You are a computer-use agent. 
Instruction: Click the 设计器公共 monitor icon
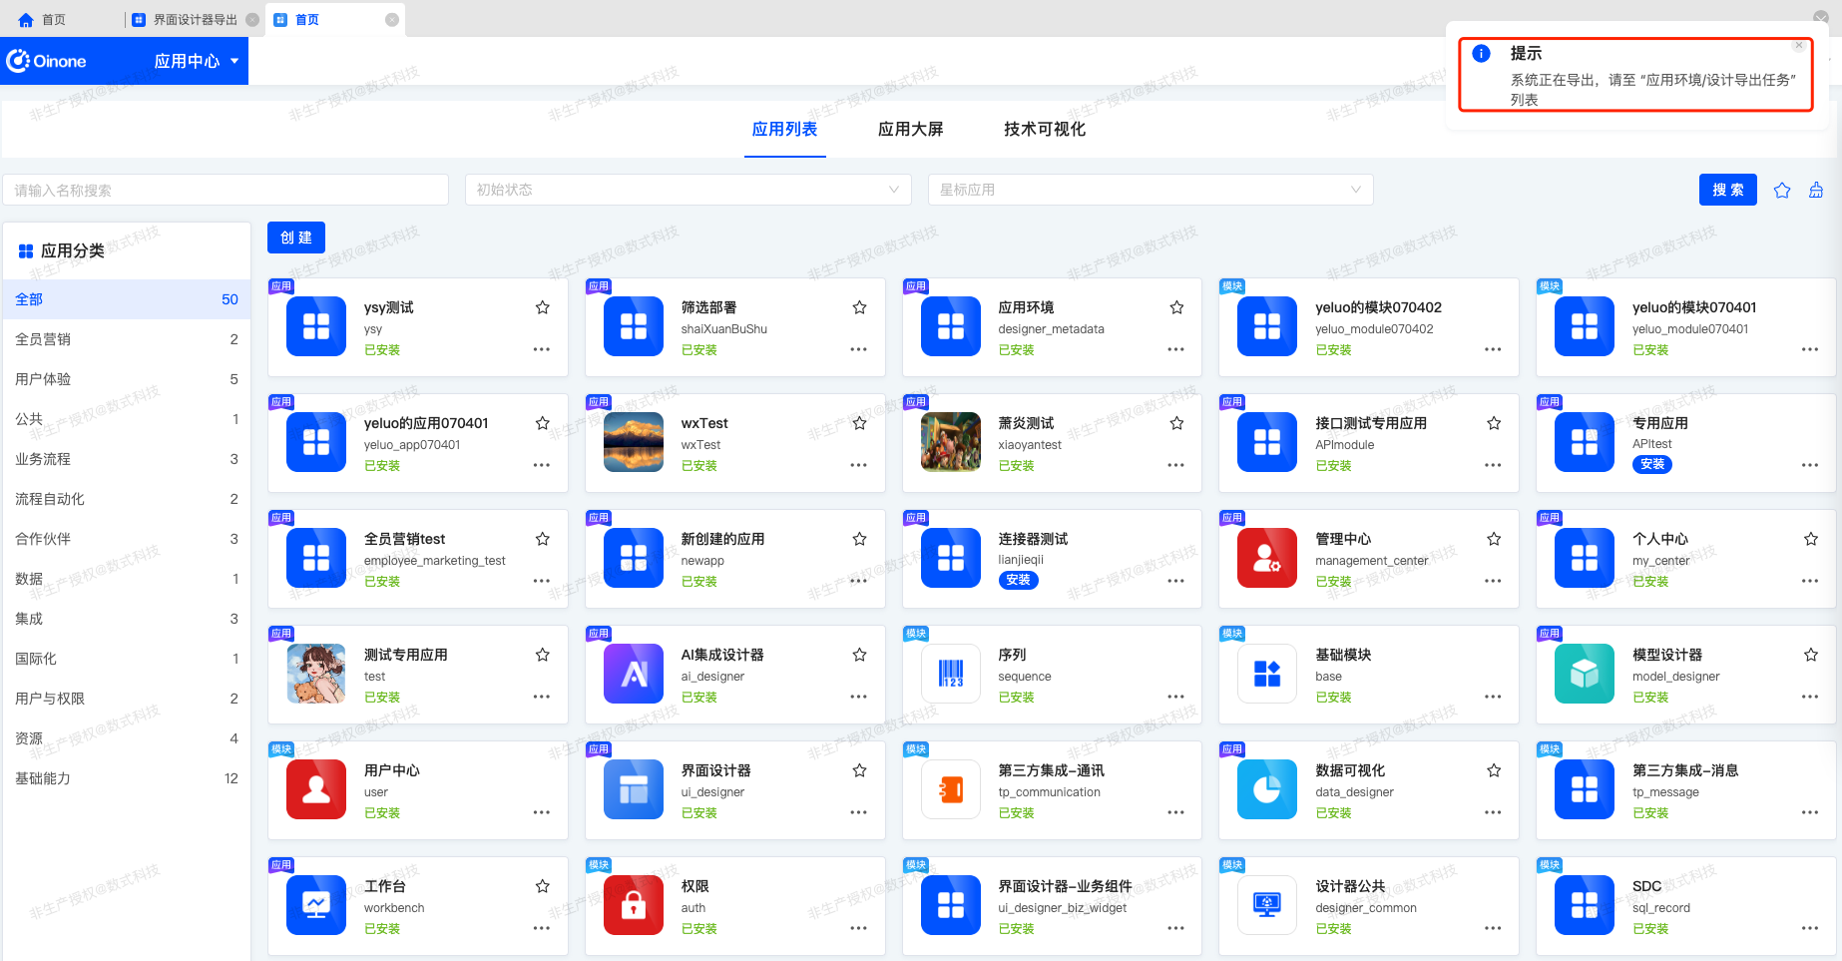point(1267,905)
